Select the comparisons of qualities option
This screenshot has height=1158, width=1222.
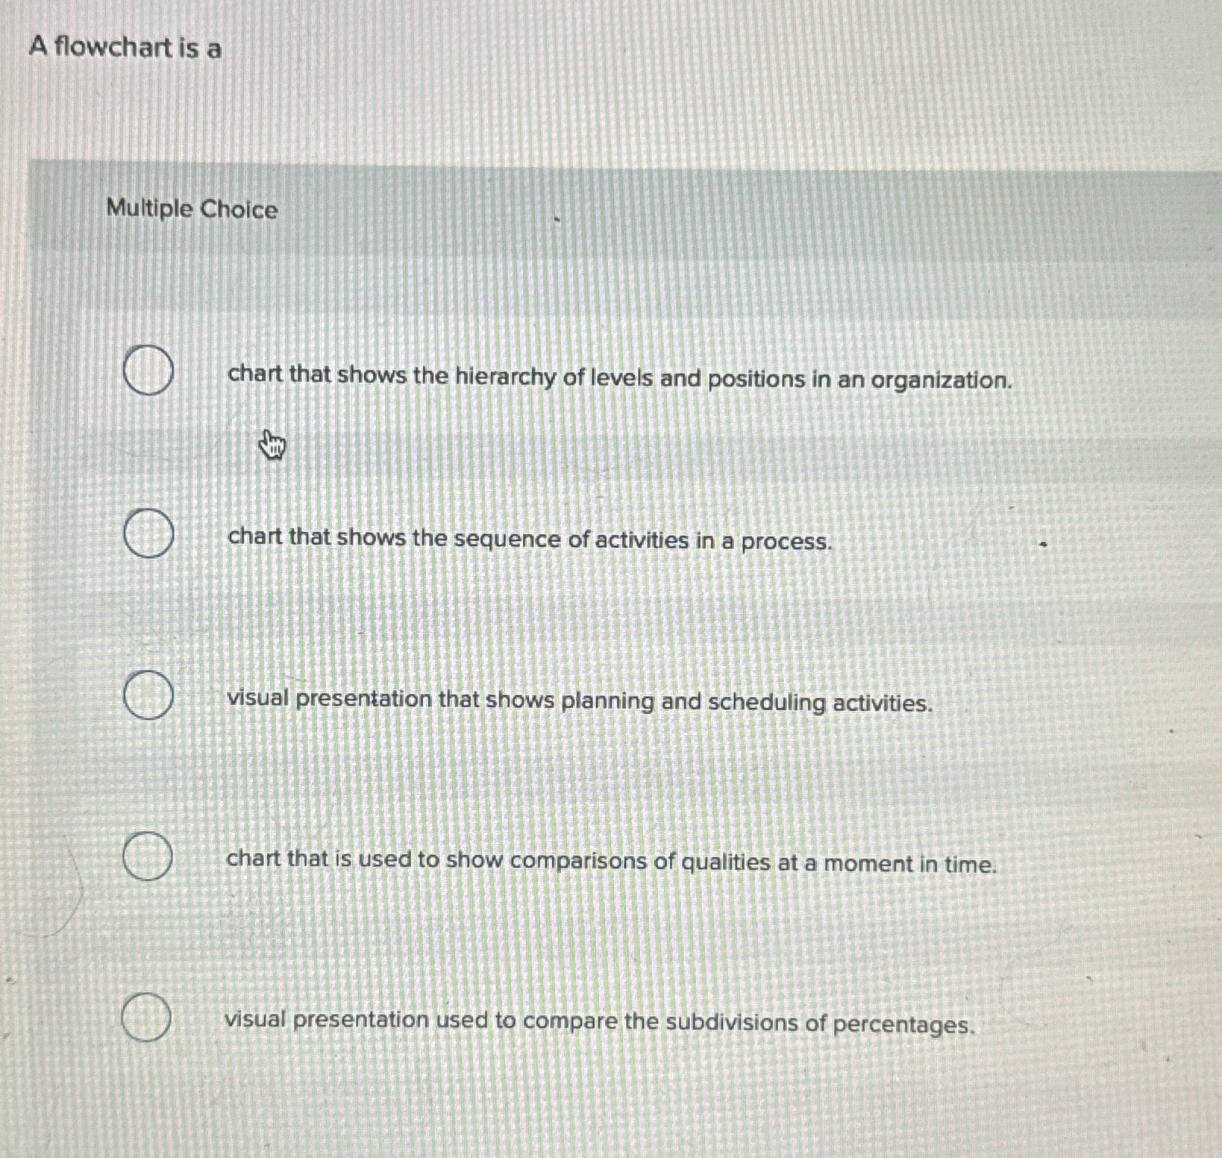(x=147, y=859)
